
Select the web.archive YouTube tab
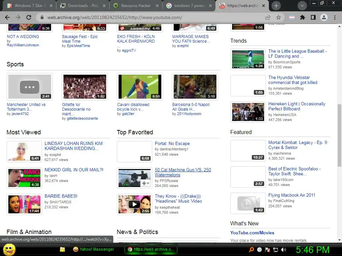coord(242,6)
